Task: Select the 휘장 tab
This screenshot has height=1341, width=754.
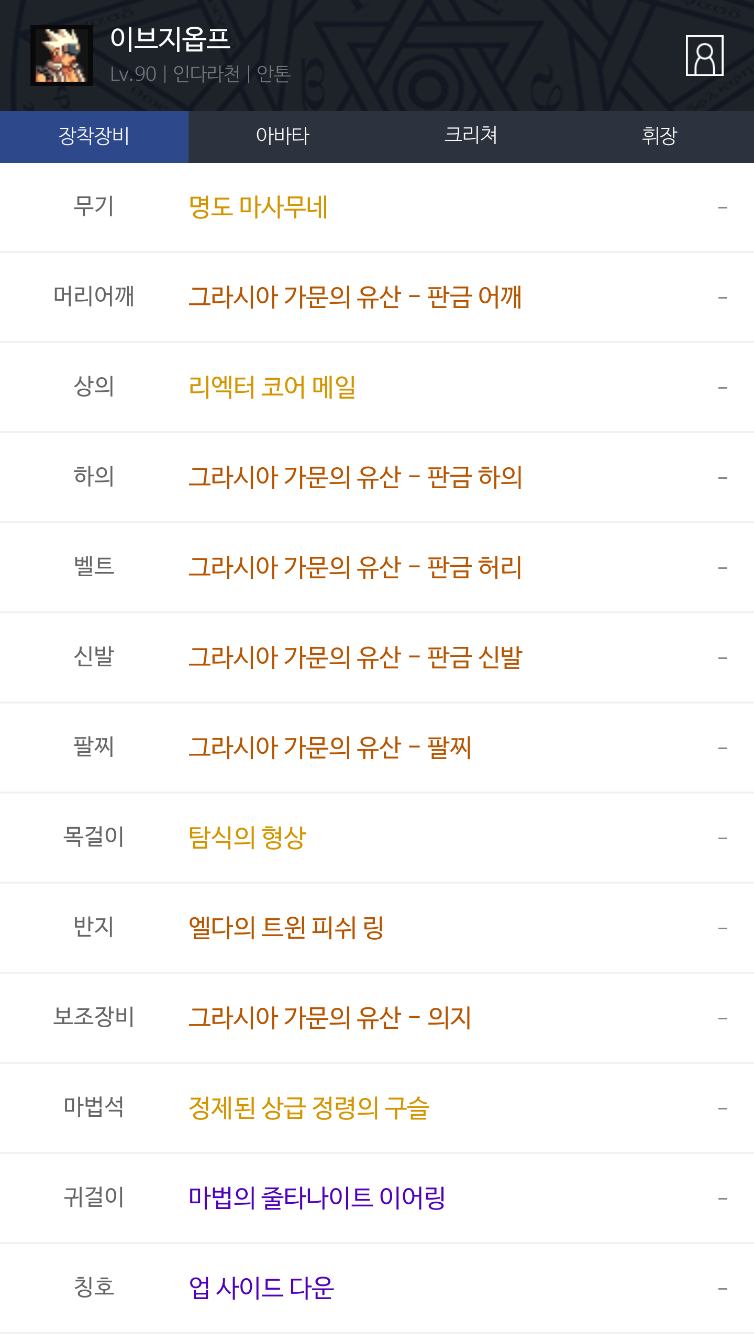Action: [659, 136]
